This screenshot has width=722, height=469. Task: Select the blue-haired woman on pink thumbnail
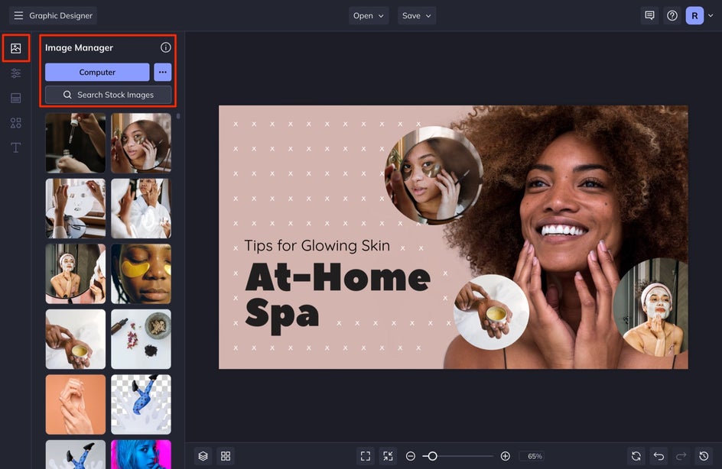pos(141,454)
